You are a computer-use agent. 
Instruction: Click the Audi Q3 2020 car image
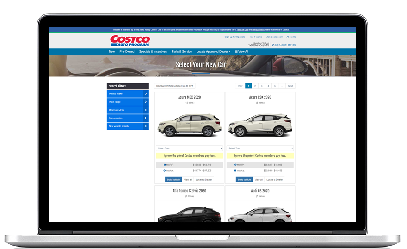click(260, 214)
